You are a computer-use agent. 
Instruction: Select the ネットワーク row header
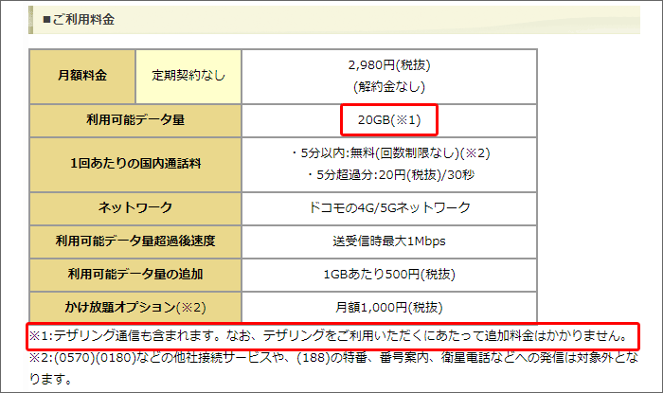click(135, 208)
